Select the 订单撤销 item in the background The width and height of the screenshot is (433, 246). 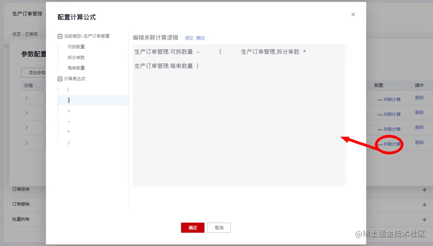pyautogui.click(x=21, y=204)
